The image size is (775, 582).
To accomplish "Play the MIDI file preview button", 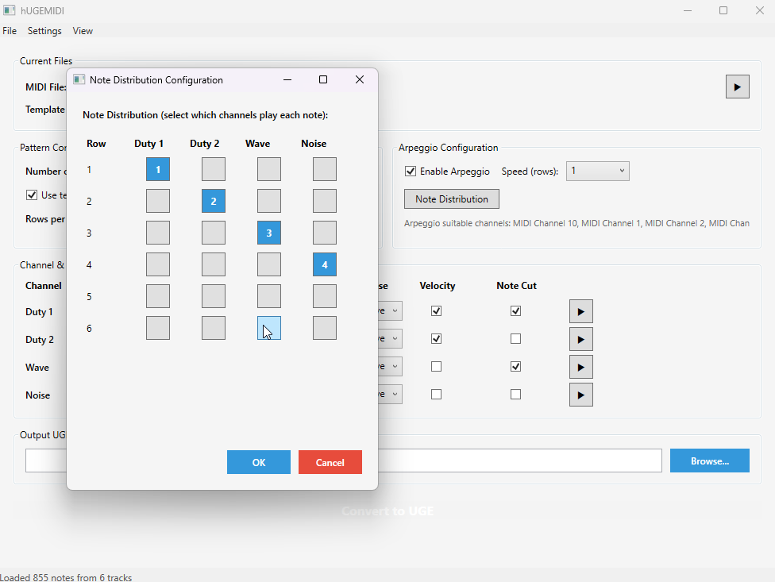I will point(737,87).
